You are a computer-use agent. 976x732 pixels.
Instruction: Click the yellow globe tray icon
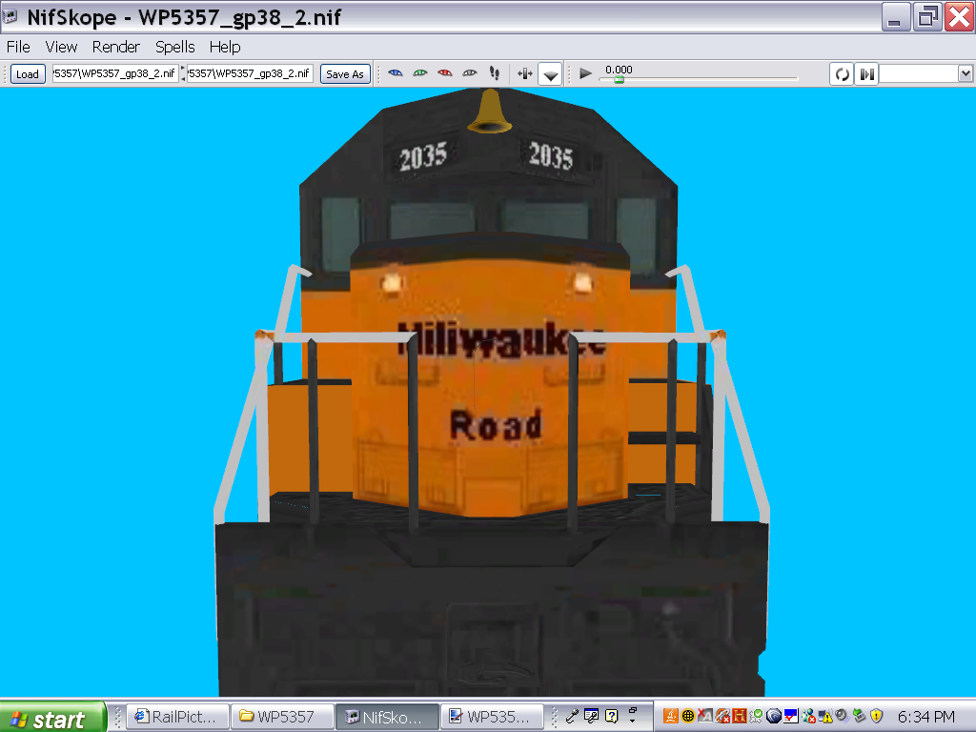(688, 717)
